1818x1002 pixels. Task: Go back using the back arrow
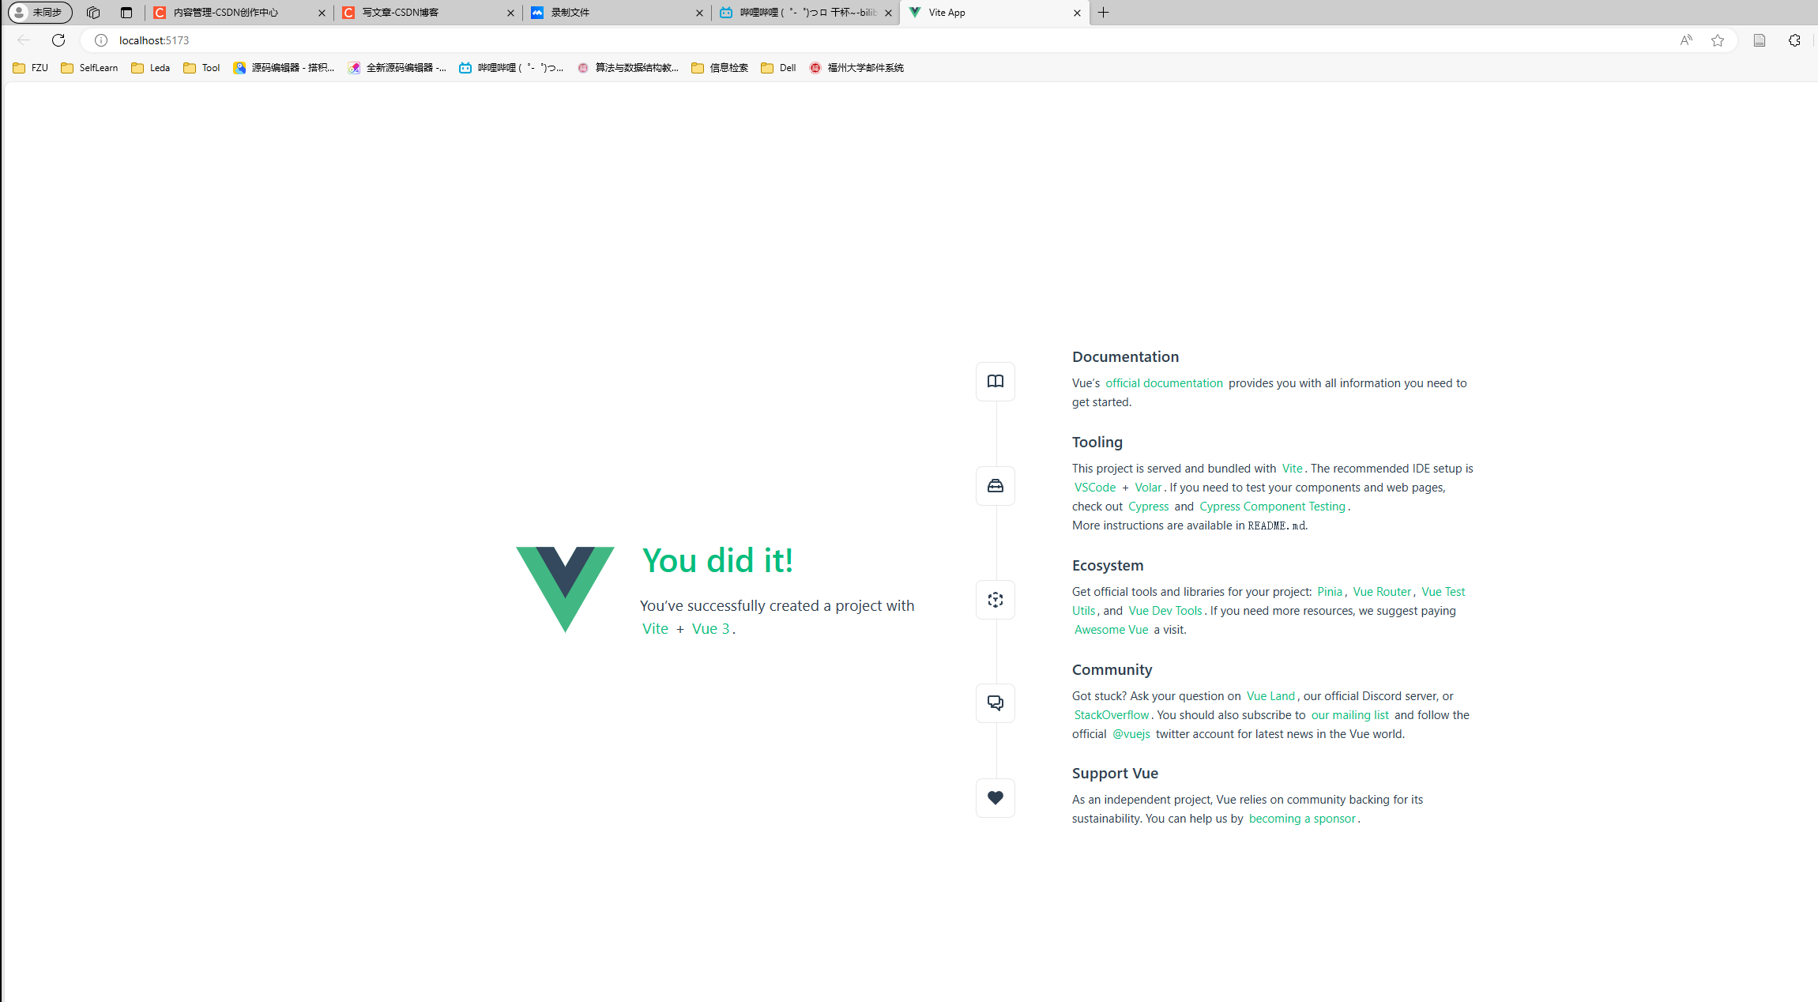[x=24, y=40]
